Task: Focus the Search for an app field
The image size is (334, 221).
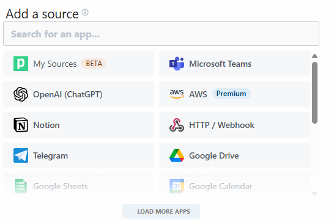Action: click(x=161, y=34)
